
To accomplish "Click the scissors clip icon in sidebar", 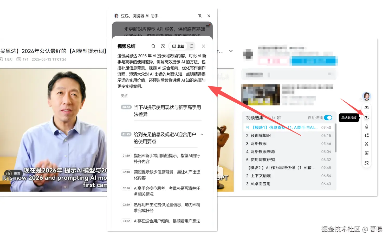I will (x=367, y=144).
